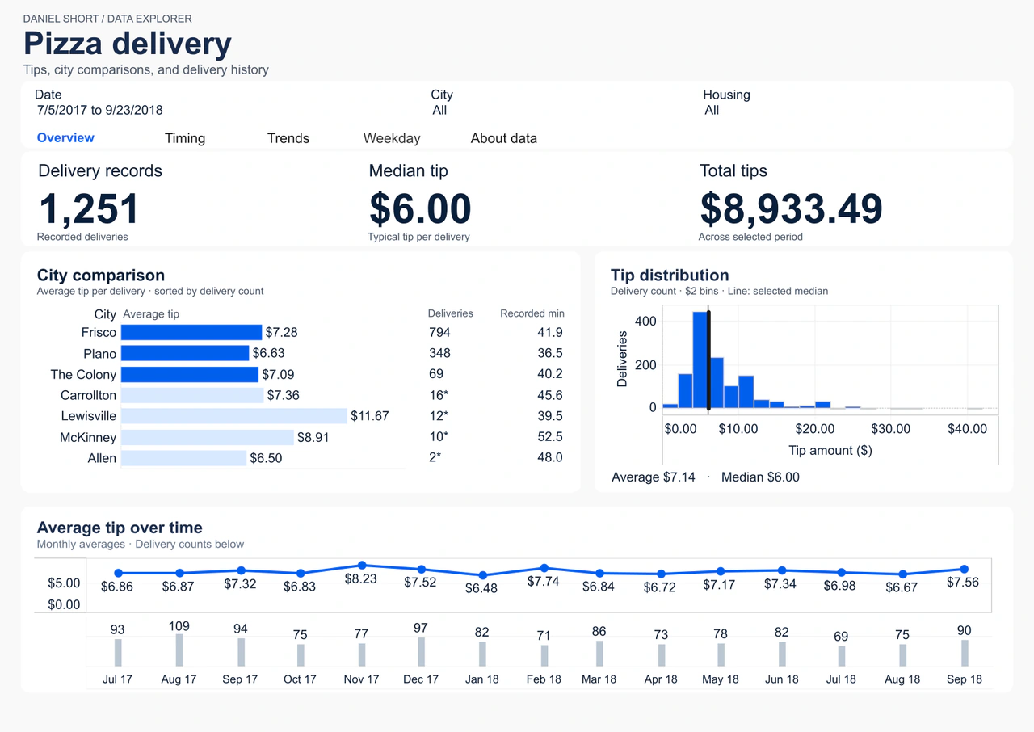Click the Sep 18 $7.56 data point

[x=965, y=569]
